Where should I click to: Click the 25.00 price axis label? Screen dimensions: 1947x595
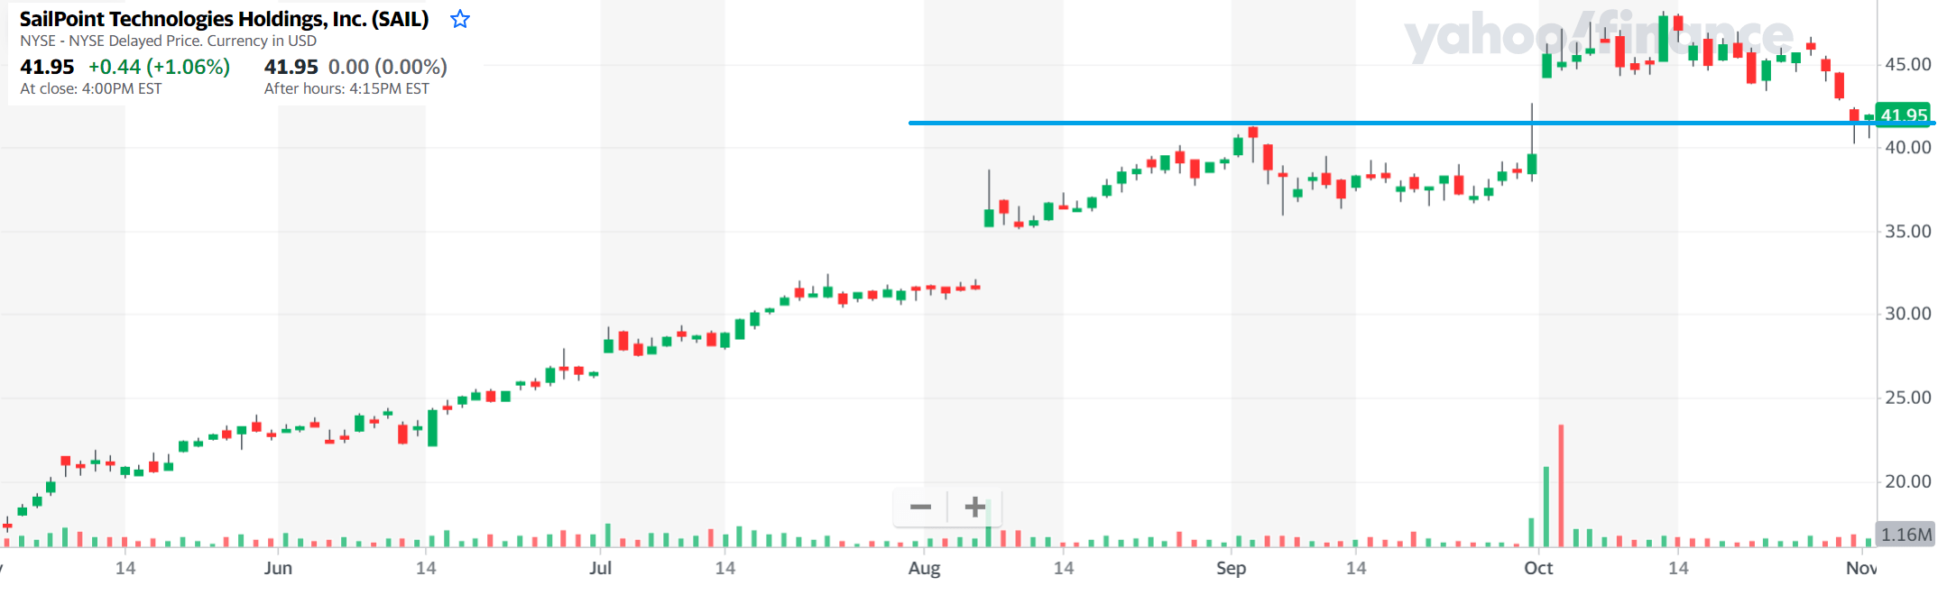pyautogui.click(x=1908, y=398)
